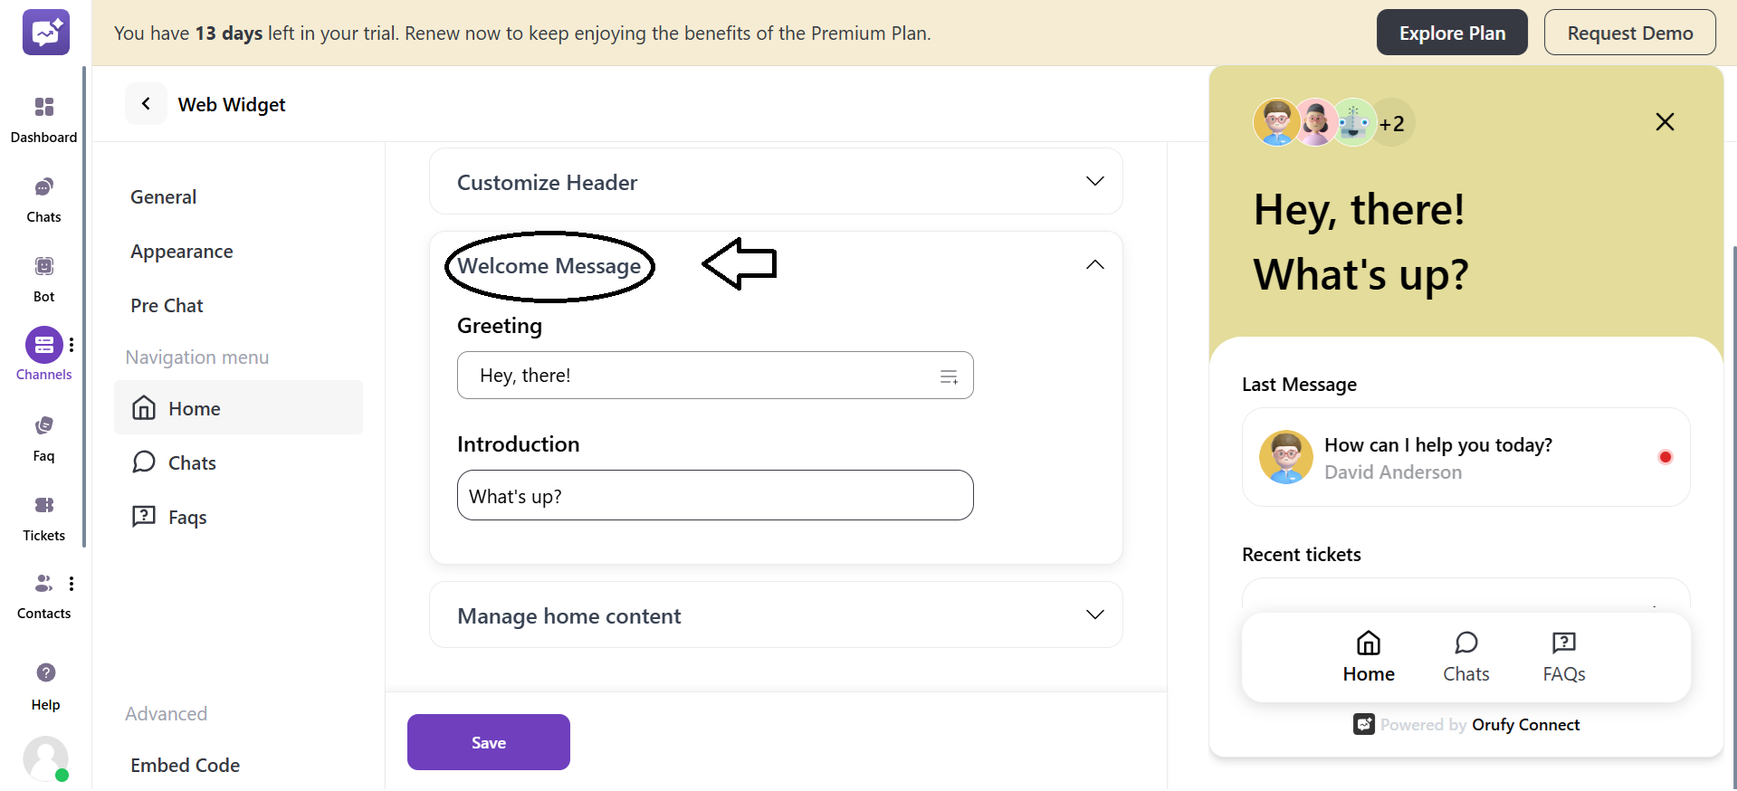Click inside the Greeting text field
1737x791 pixels.
click(697, 375)
